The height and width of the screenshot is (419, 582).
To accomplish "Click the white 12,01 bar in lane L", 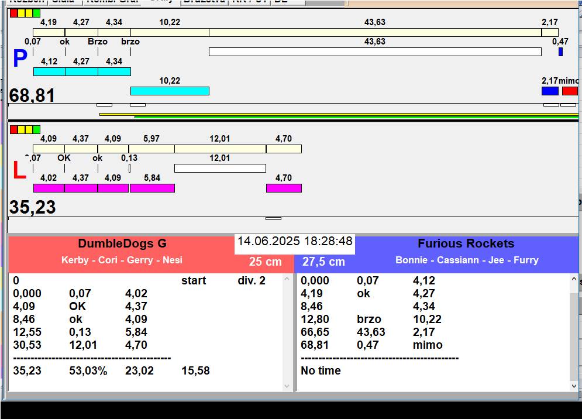I will click(x=220, y=168).
